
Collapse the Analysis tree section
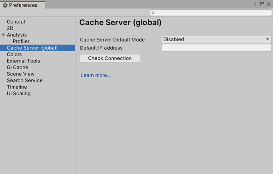tap(3, 35)
